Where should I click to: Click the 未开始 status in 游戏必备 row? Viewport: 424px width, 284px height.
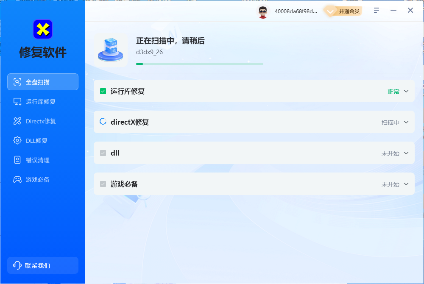[x=390, y=184]
